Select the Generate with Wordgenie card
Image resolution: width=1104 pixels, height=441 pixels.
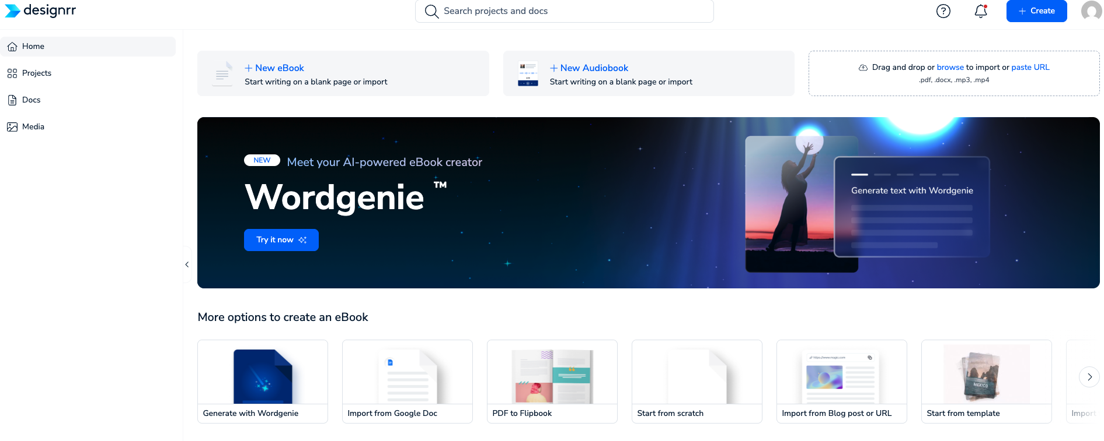click(x=263, y=382)
